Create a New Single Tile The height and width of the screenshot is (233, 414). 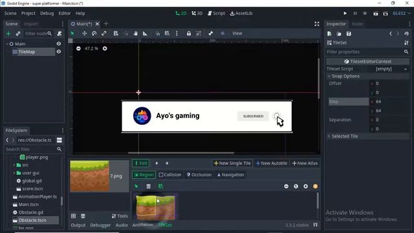232,163
